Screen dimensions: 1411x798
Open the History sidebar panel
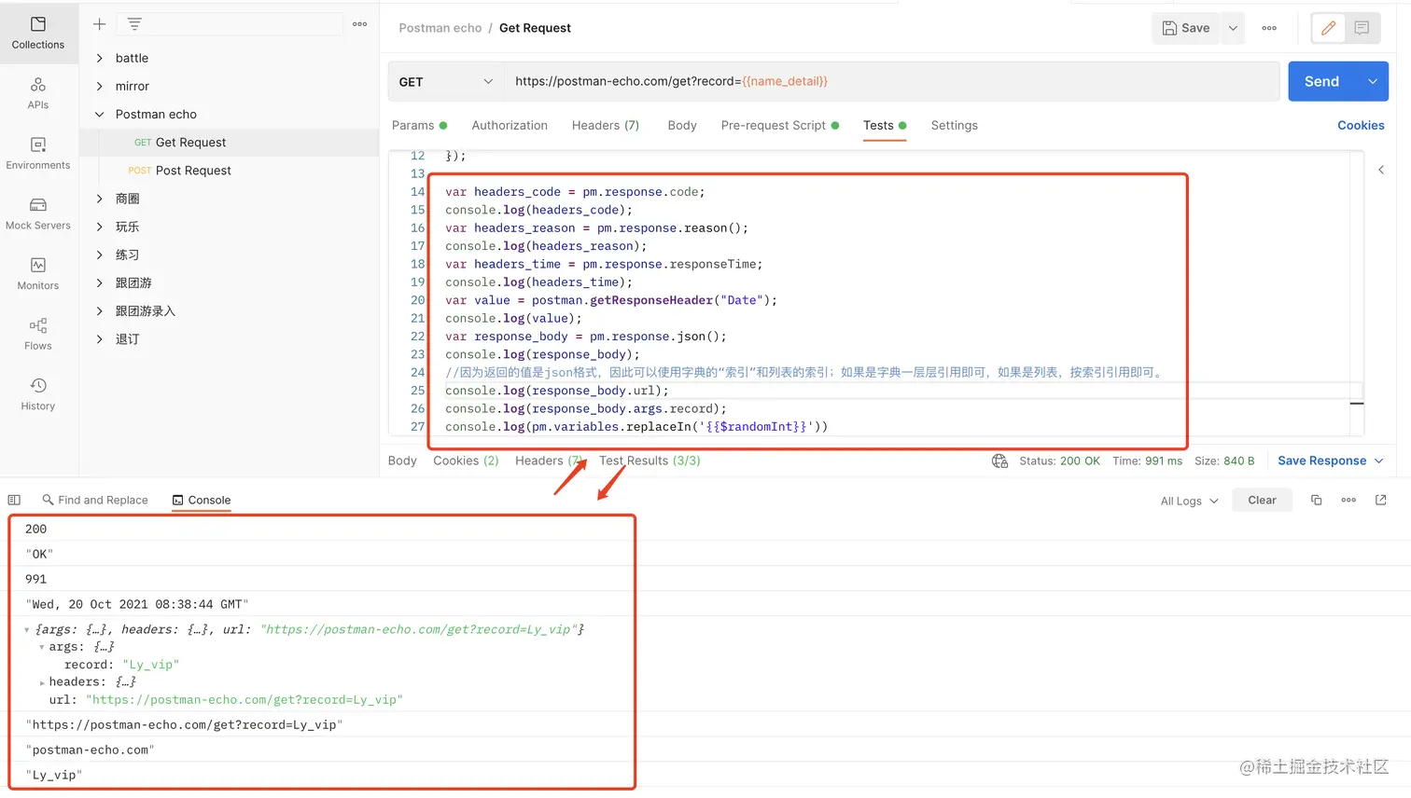click(x=38, y=394)
